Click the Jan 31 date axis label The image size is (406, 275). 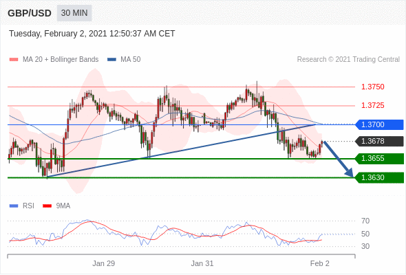[x=202, y=263]
